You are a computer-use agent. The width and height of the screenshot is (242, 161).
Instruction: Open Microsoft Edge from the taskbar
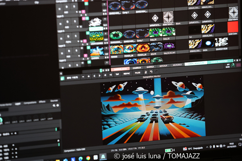[x=80, y=158]
